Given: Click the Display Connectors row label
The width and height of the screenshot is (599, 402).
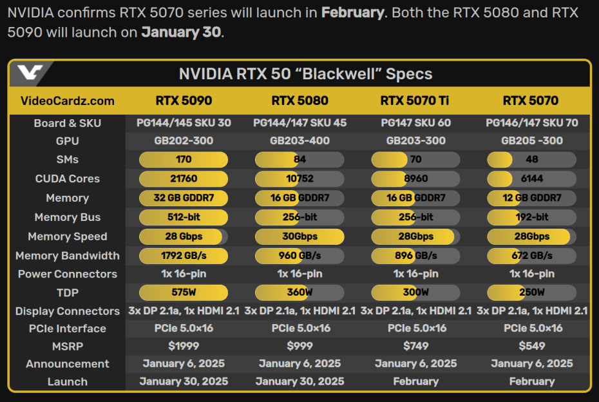Looking at the screenshot, I should [68, 311].
